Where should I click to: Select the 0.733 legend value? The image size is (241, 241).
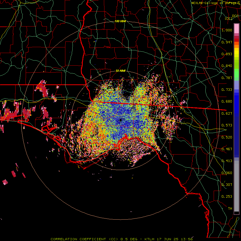227,89
